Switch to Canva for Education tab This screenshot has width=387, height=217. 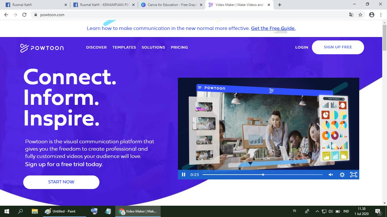point(172,5)
